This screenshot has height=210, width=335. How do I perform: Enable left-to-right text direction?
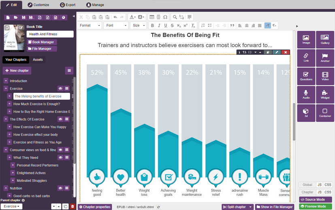point(267,26)
